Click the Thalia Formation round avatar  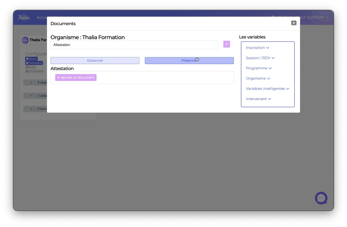tap(25, 40)
